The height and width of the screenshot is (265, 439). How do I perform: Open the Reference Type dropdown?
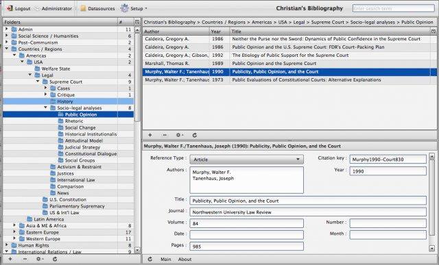(247, 160)
